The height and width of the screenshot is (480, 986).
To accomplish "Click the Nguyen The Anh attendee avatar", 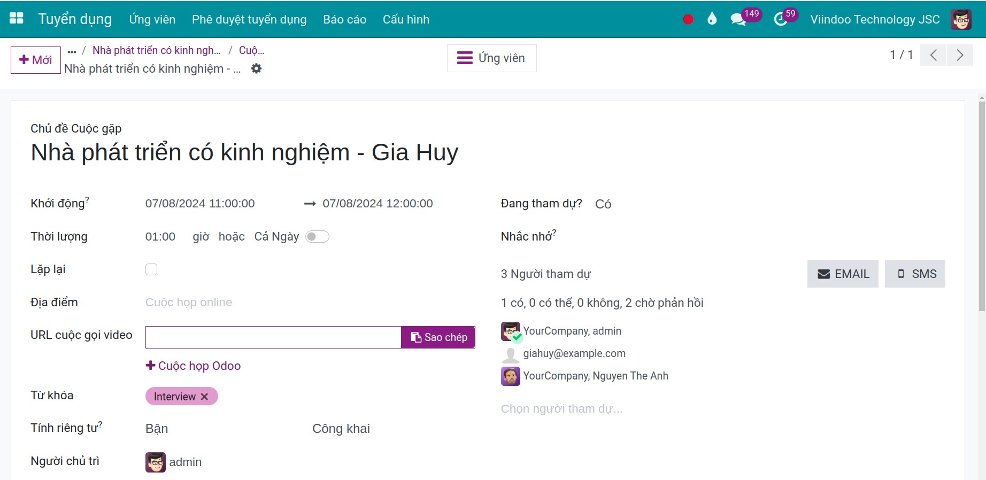I will (x=511, y=376).
